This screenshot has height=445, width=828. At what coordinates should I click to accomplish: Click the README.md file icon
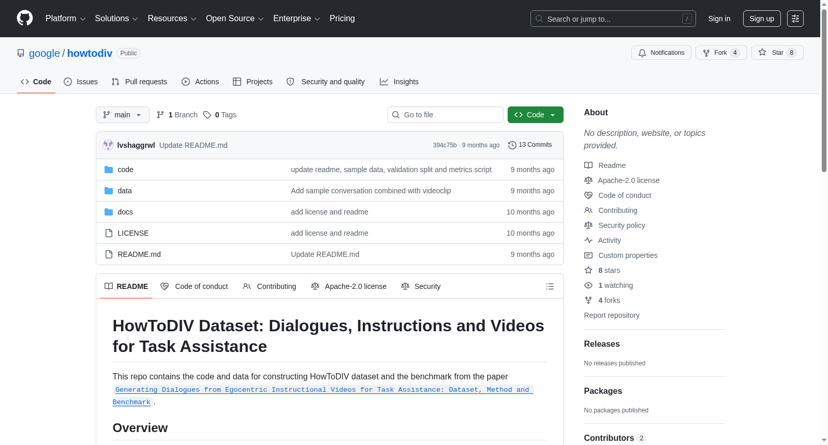[109, 254]
